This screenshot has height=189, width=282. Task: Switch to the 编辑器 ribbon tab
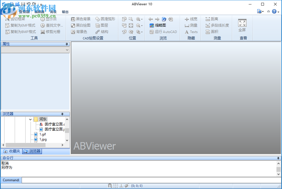pos(39,12)
